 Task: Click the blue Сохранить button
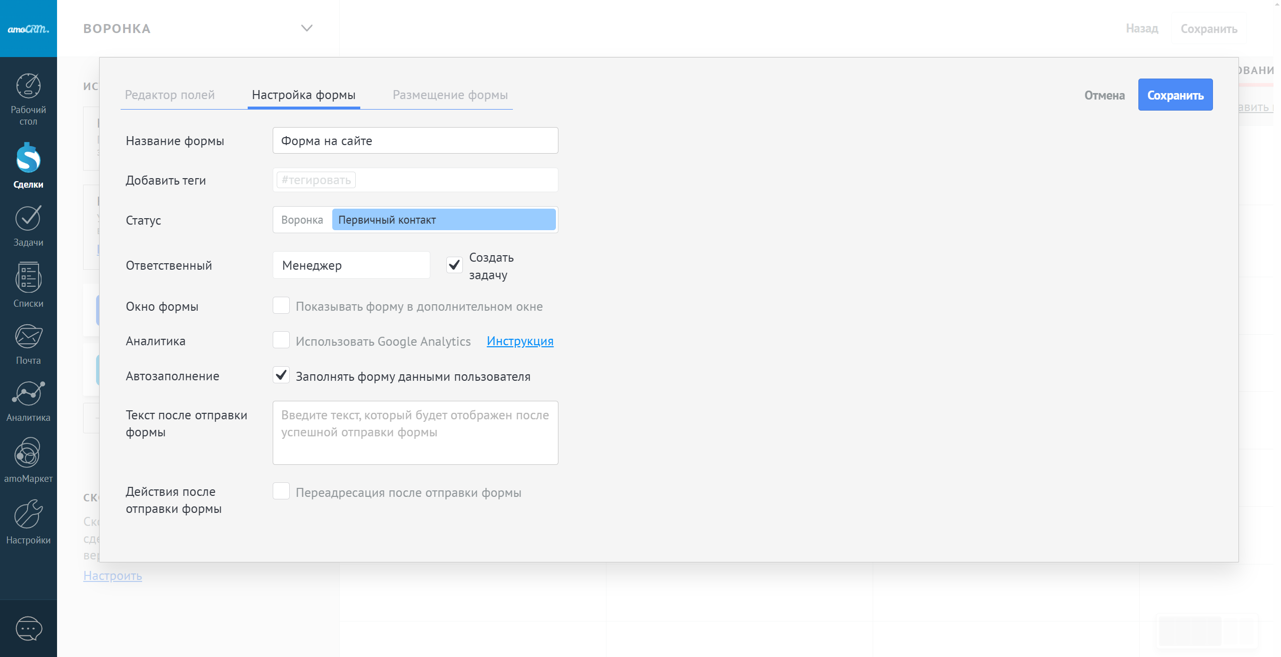[1175, 95]
